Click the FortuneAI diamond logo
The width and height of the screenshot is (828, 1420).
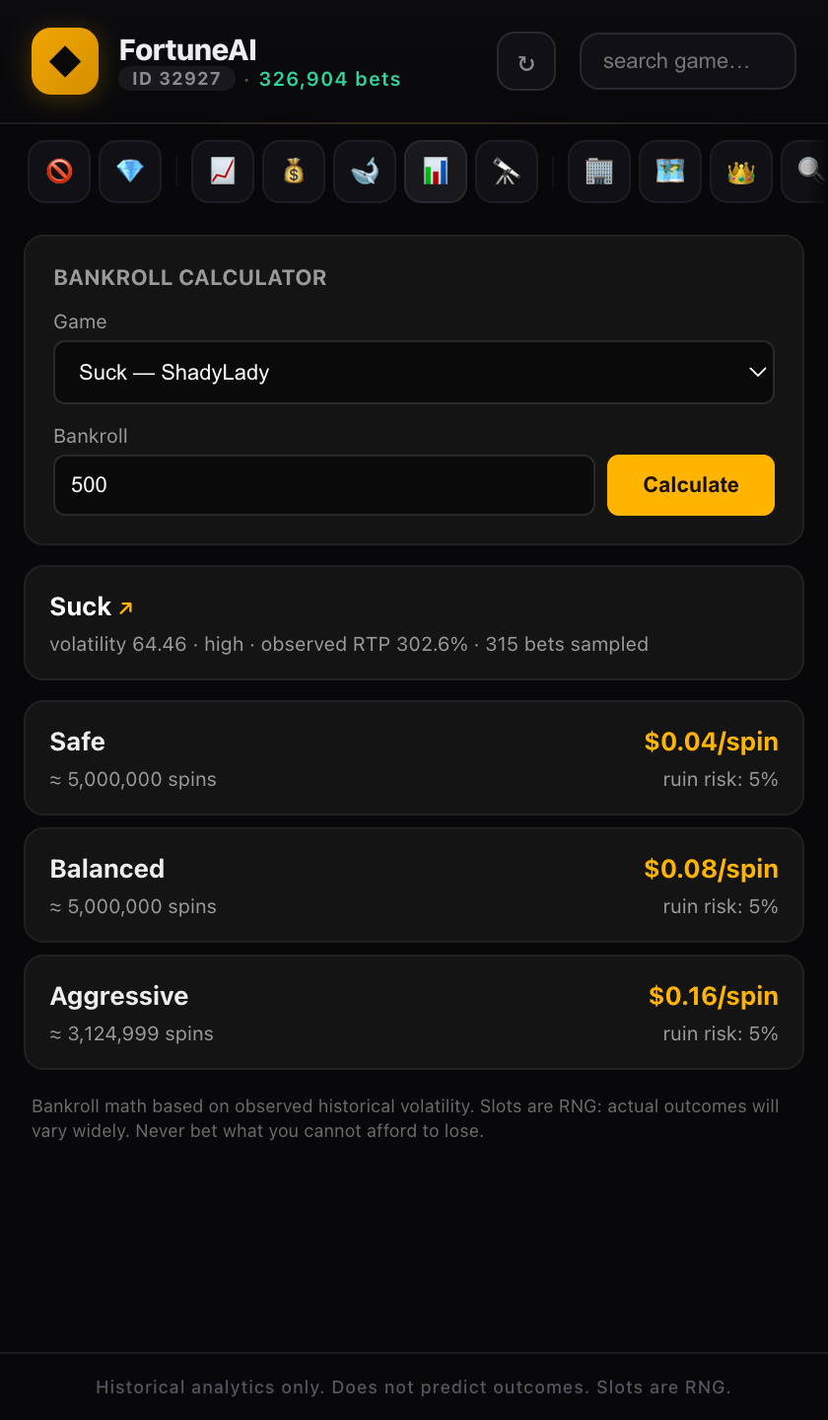(64, 60)
